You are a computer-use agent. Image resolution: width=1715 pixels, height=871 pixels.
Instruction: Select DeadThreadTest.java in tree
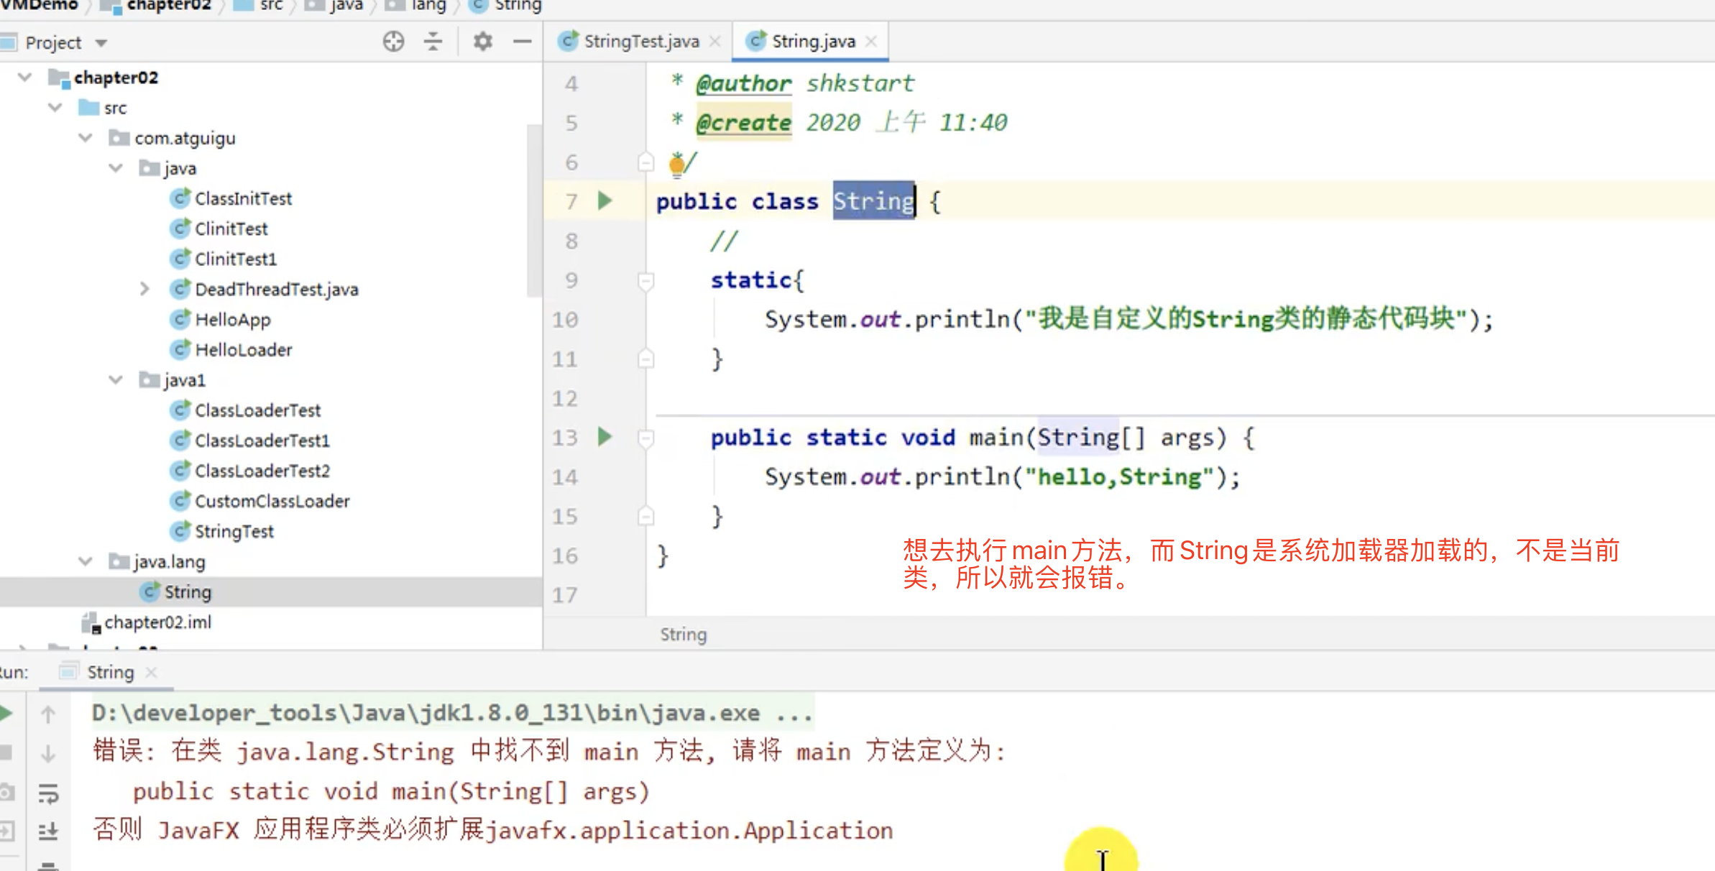[x=276, y=289]
